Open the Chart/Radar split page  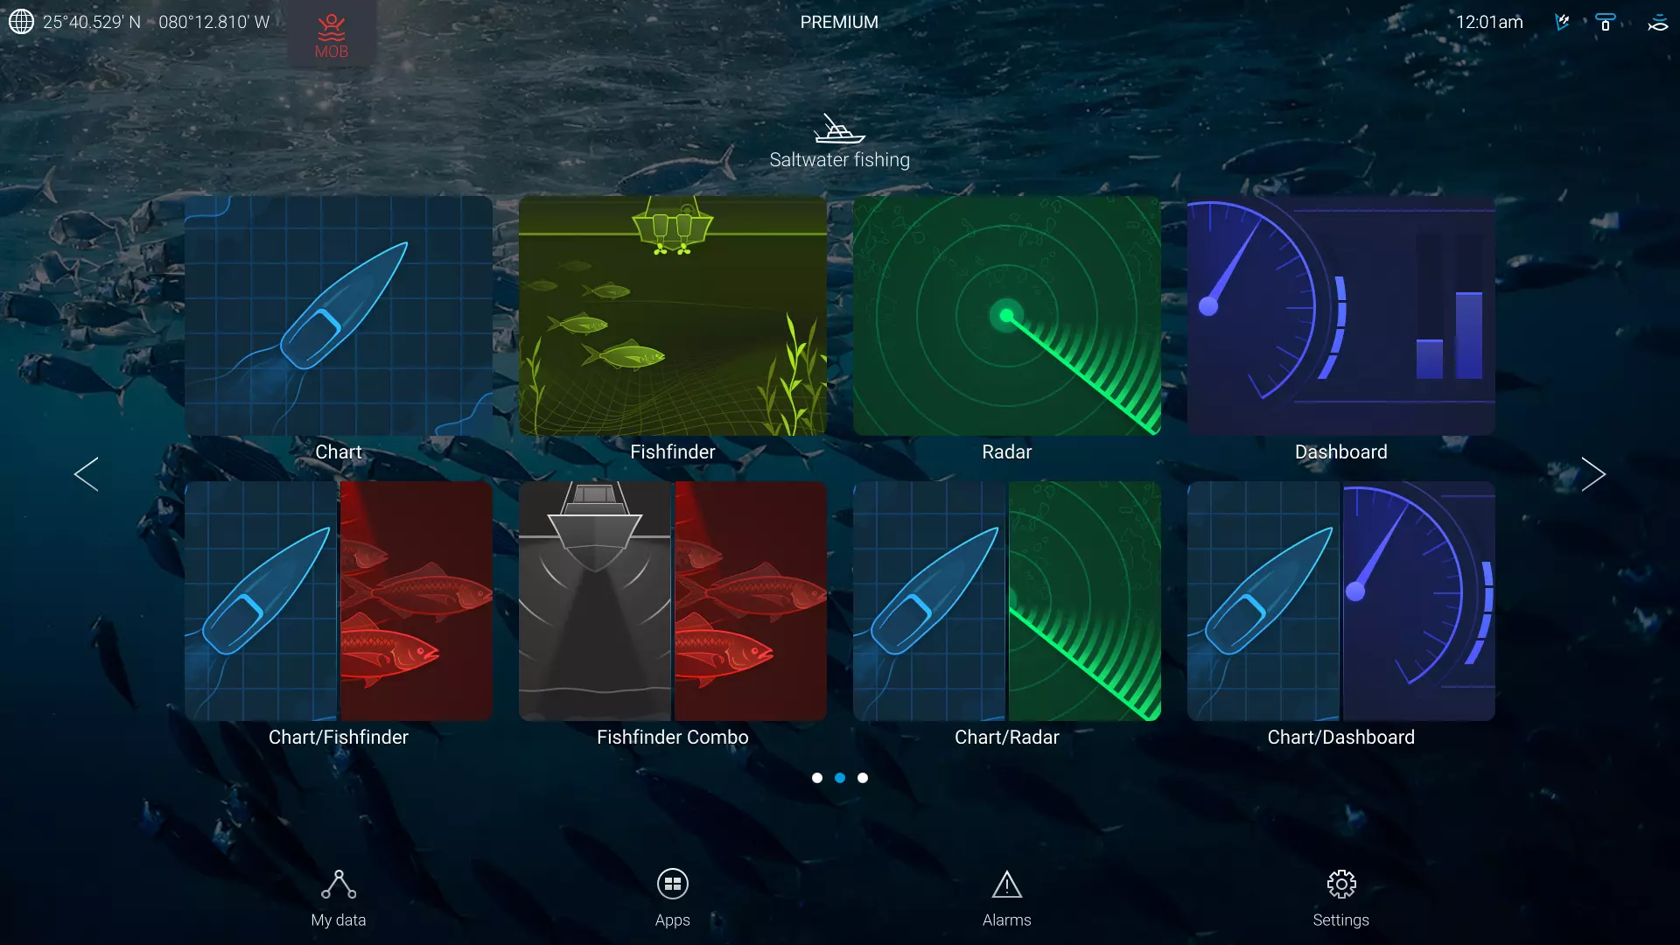pos(1007,601)
